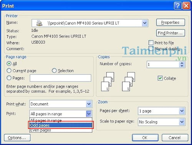Open printer Properties
Screen dimensions: 192x145
coord(170,23)
